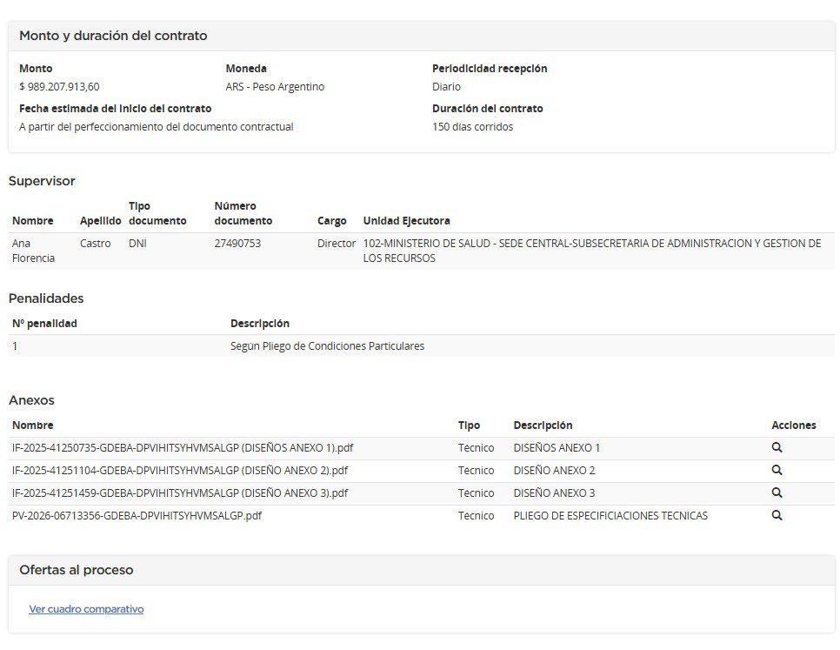Open magnifier icon for DISEÑO ANEXO 2
This screenshot has width=840, height=650.
click(x=777, y=470)
